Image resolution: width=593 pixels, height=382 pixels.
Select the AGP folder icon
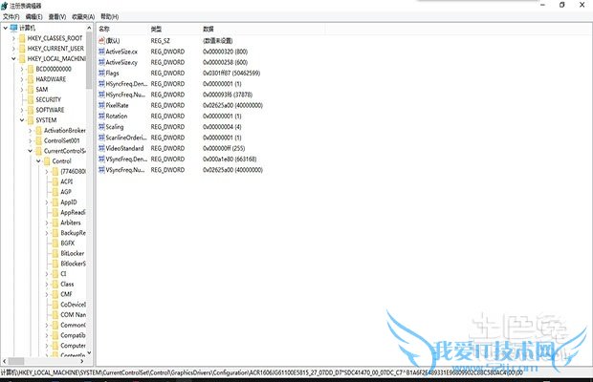pyautogui.click(x=55, y=192)
